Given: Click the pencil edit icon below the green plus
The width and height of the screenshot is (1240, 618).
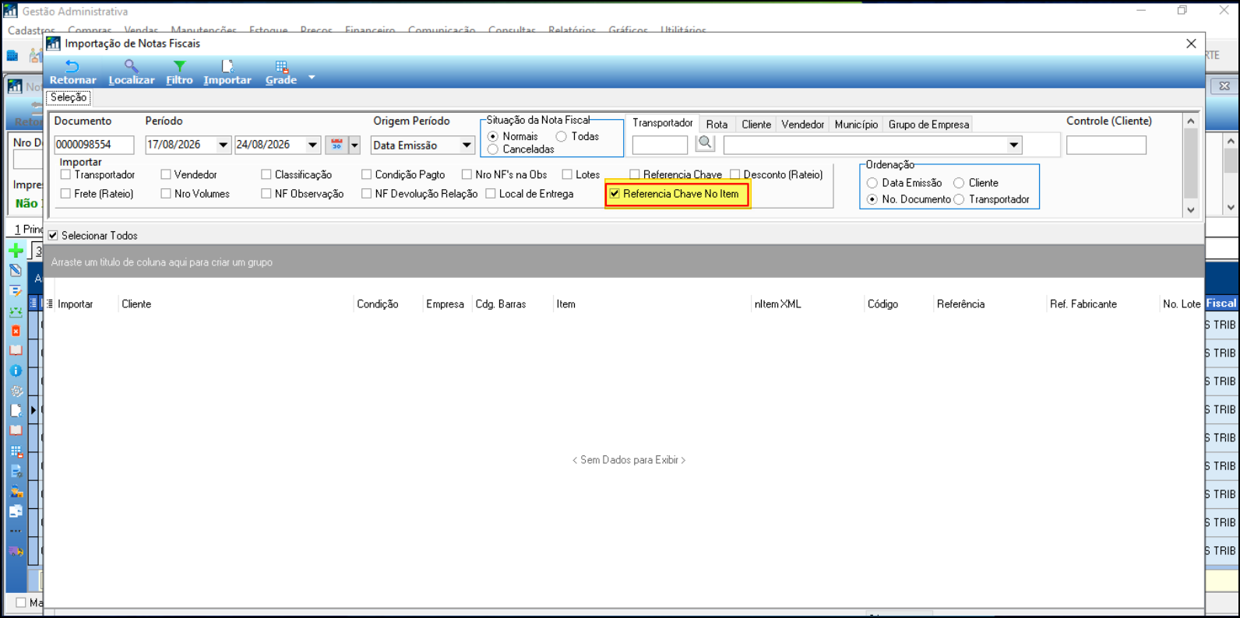Looking at the screenshot, I should (x=16, y=271).
